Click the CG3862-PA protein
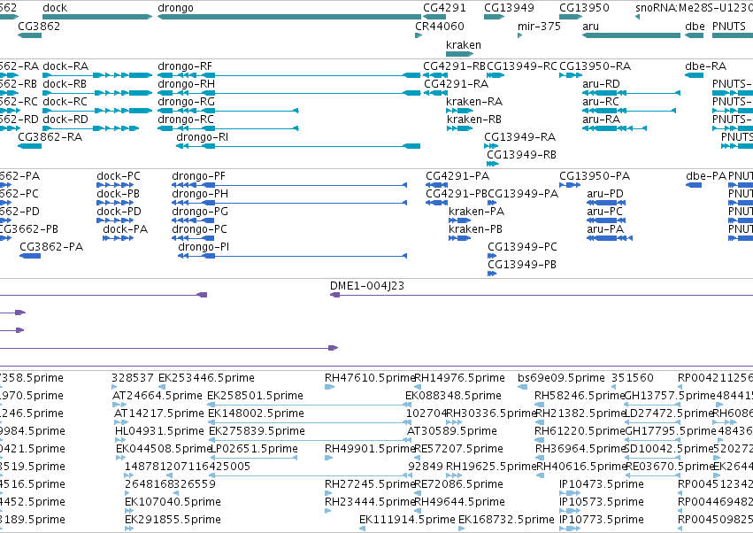Image resolution: width=753 pixels, height=533 pixels. click(30, 256)
